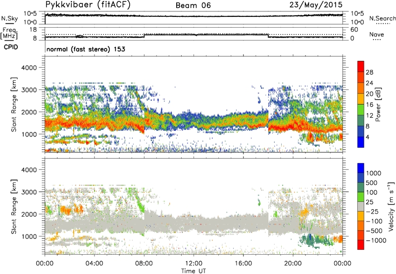Click the "08:00" time axis label
The image size is (396, 274).
144,264
